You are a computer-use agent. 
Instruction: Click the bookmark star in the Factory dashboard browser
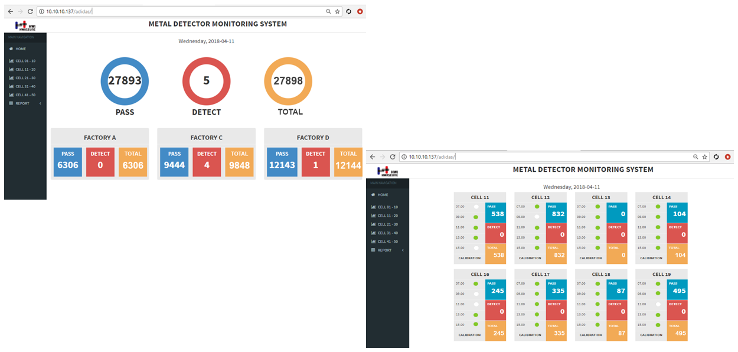(337, 11)
